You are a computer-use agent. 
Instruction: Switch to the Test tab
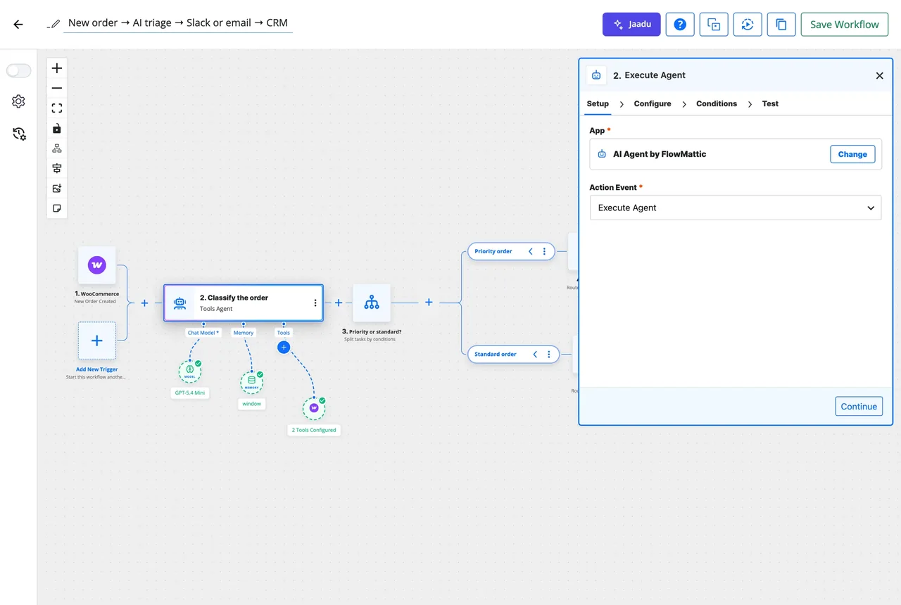pyautogui.click(x=770, y=103)
